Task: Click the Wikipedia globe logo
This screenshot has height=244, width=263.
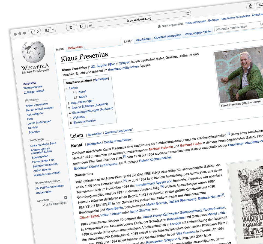Action: pos(33,52)
